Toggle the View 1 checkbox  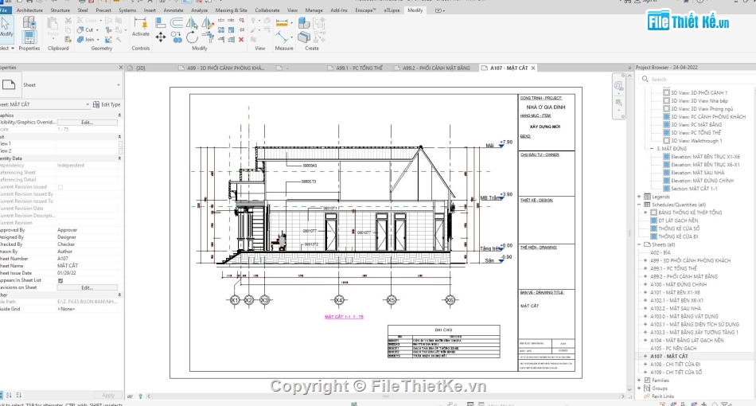pyautogui.click(x=120, y=143)
